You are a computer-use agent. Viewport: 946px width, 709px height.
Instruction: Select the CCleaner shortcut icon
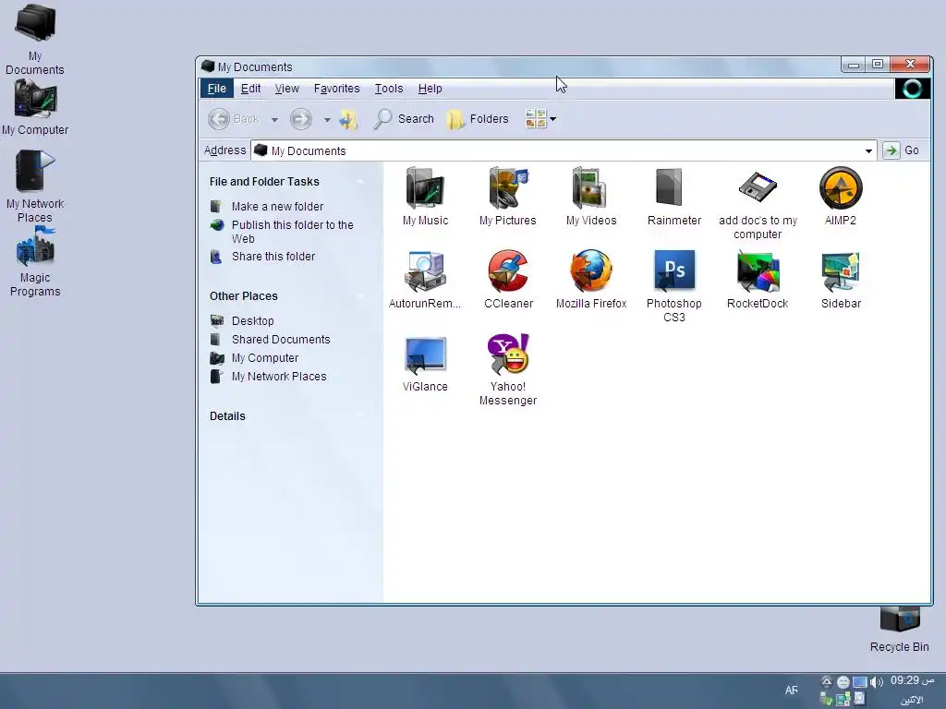pyautogui.click(x=508, y=271)
